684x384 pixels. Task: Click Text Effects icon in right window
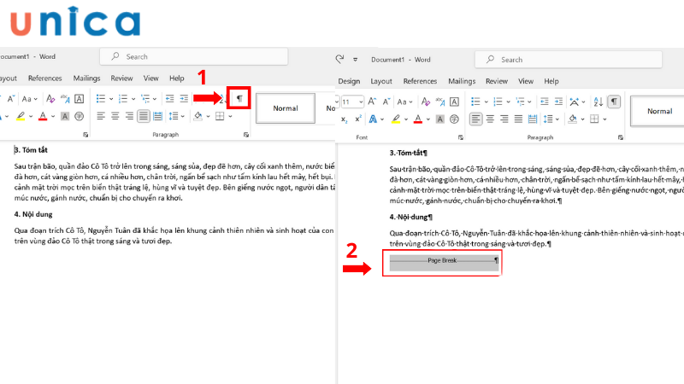pos(373,119)
